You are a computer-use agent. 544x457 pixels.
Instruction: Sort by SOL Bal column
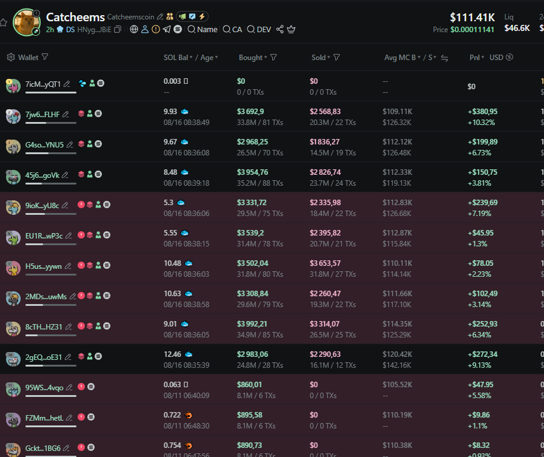tap(178, 58)
